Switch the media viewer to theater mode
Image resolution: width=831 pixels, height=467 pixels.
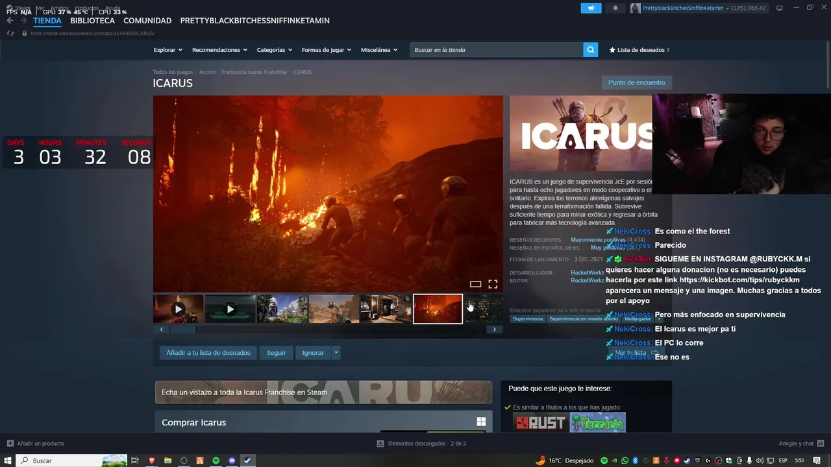coord(475,284)
